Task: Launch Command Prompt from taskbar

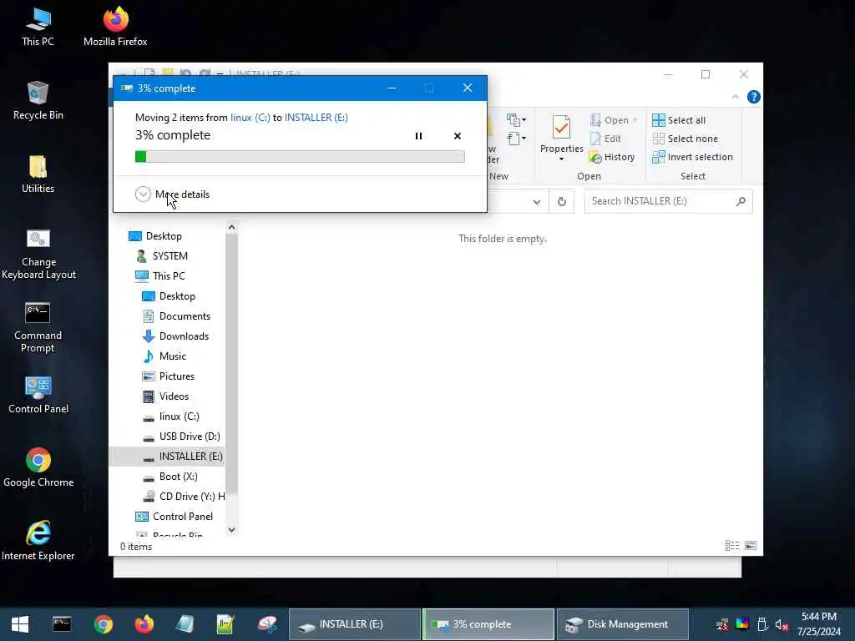Action: pos(62,624)
